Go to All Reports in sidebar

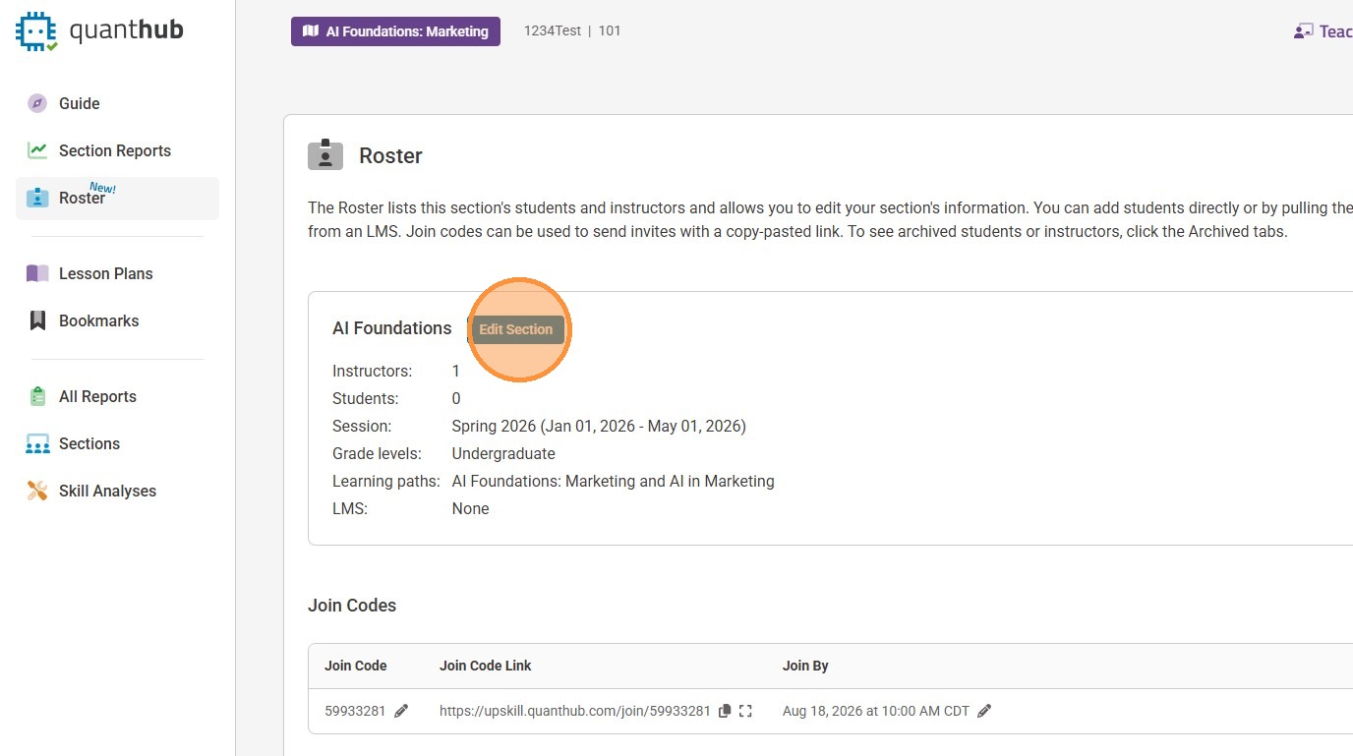click(97, 396)
